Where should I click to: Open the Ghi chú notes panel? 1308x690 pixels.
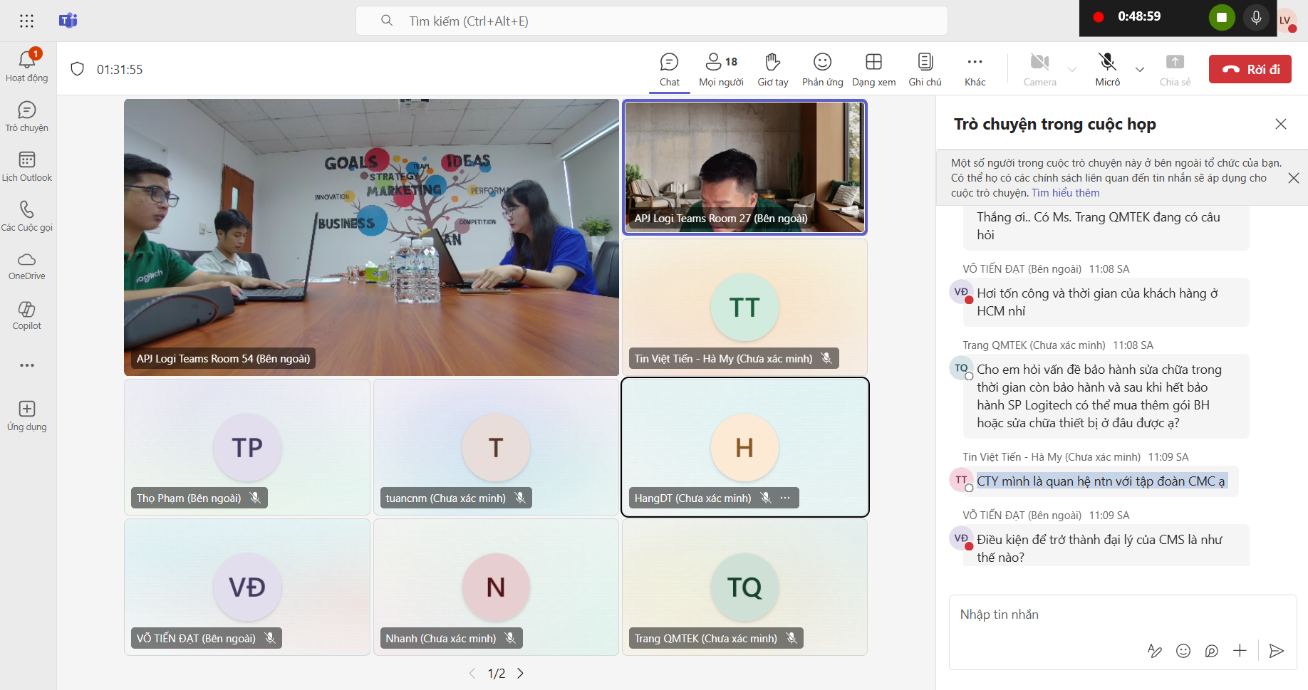(925, 69)
